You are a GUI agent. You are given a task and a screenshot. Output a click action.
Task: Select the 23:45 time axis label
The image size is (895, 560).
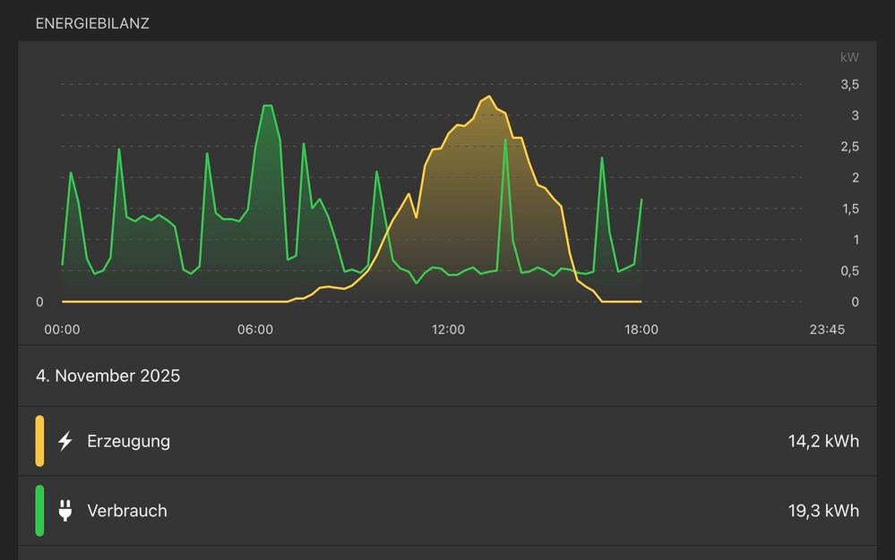click(826, 329)
